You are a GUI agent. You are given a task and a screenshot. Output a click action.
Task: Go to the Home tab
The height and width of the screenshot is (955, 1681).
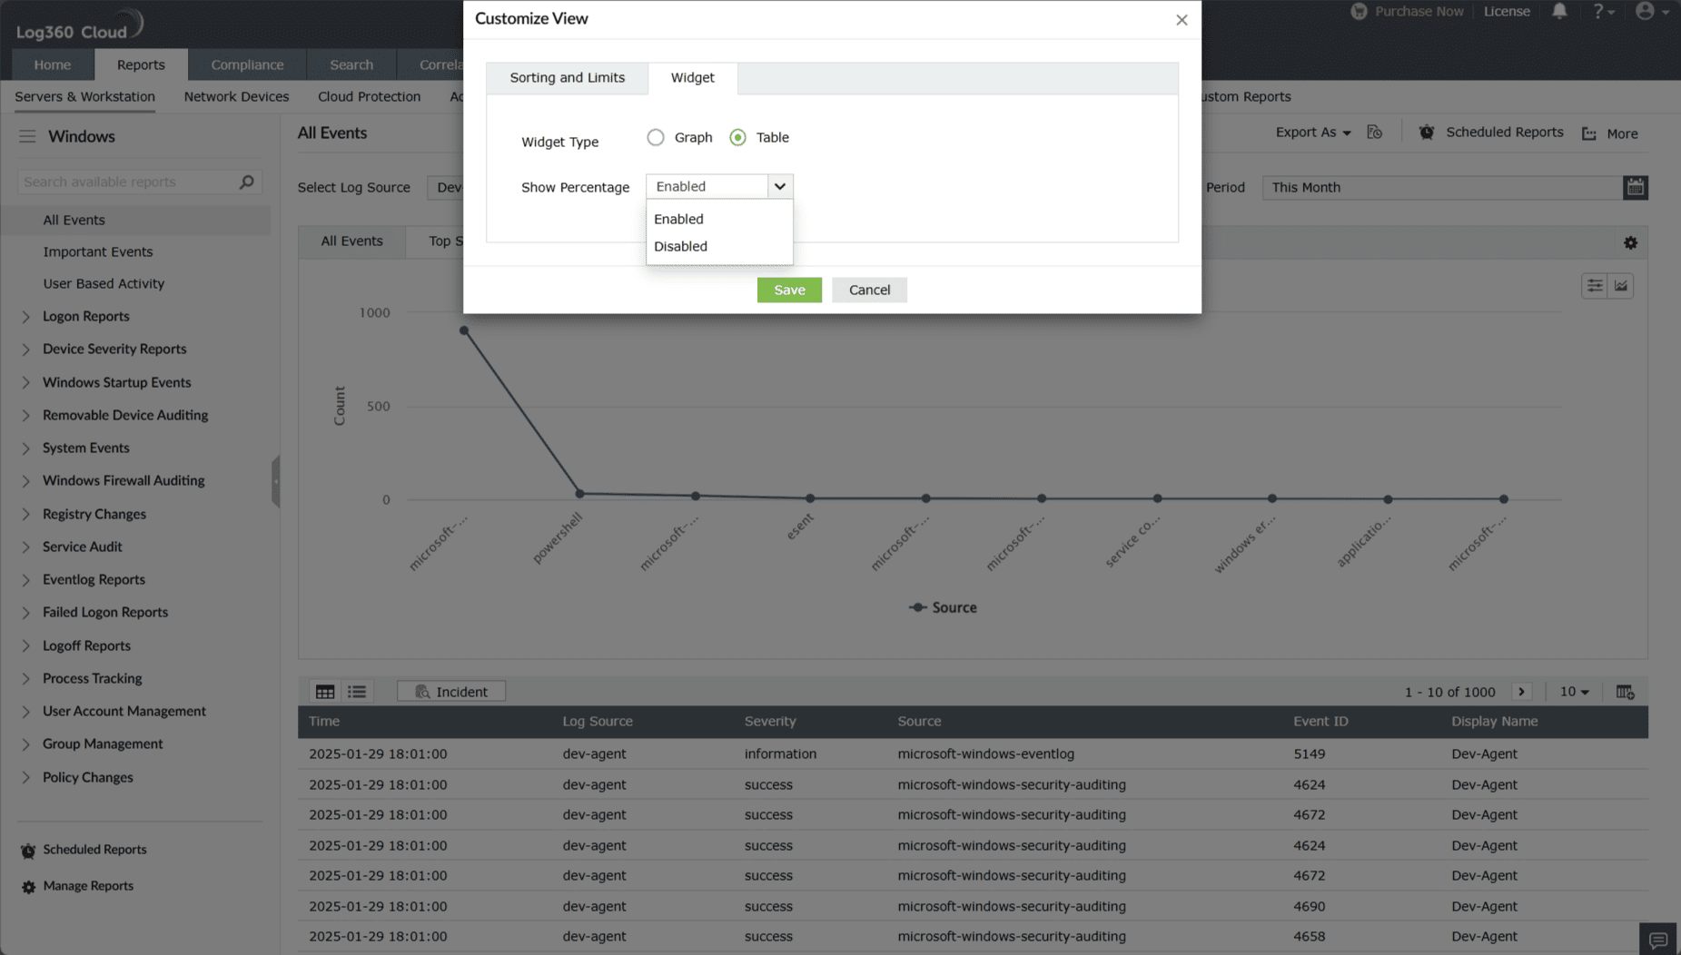(x=52, y=64)
